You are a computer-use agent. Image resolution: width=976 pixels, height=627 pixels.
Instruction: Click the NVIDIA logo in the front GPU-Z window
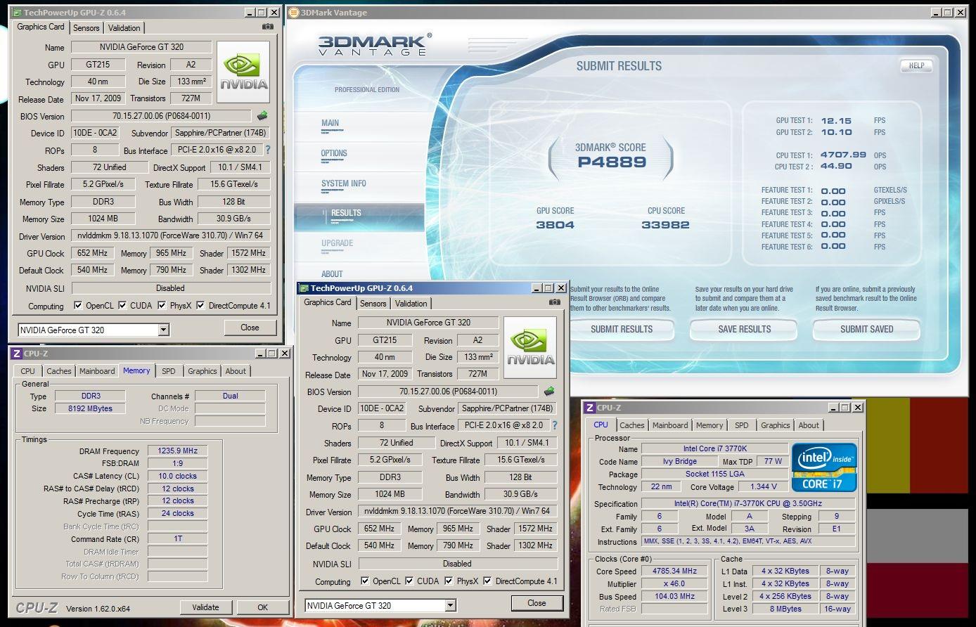[530, 347]
